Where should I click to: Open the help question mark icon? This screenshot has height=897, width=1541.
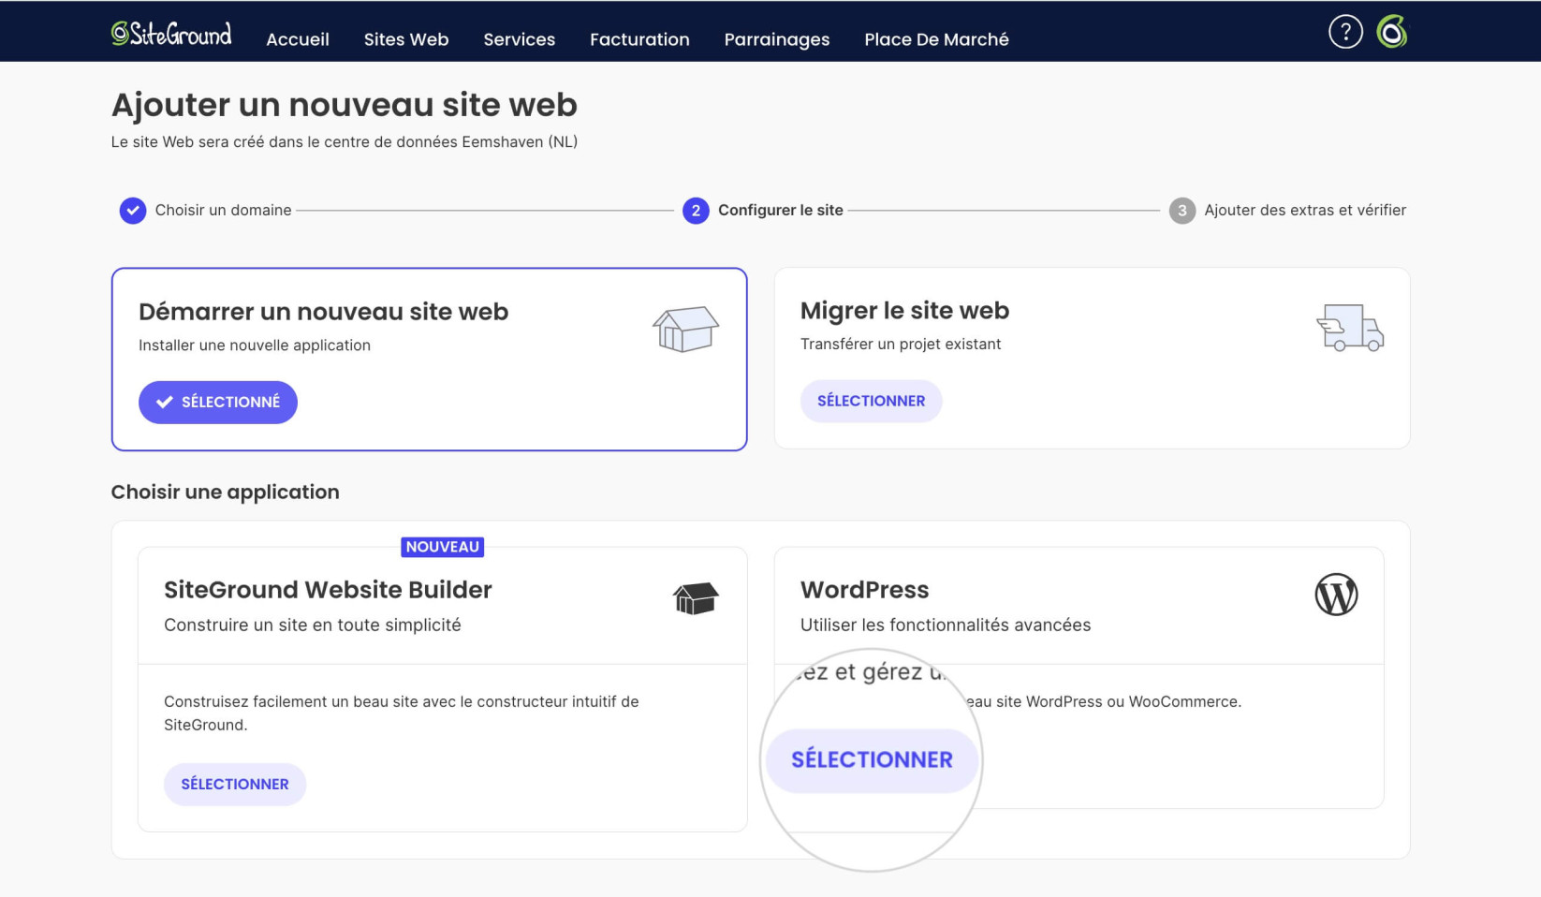coord(1345,32)
